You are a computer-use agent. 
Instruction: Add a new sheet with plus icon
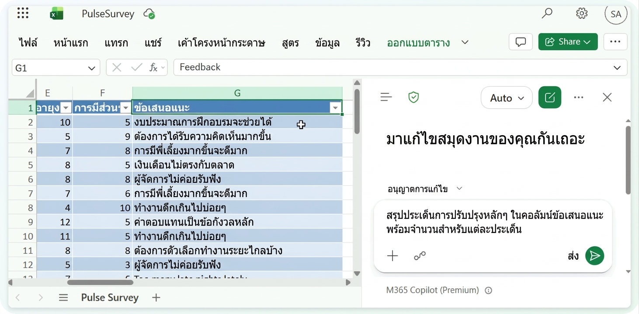click(156, 298)
